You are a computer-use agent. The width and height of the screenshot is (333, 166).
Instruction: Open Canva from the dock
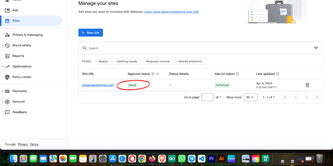pyautogui.click(x=231, y=158)
